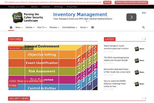
Task: Click the FEATURED section heading
Action: tap(15, 39)
